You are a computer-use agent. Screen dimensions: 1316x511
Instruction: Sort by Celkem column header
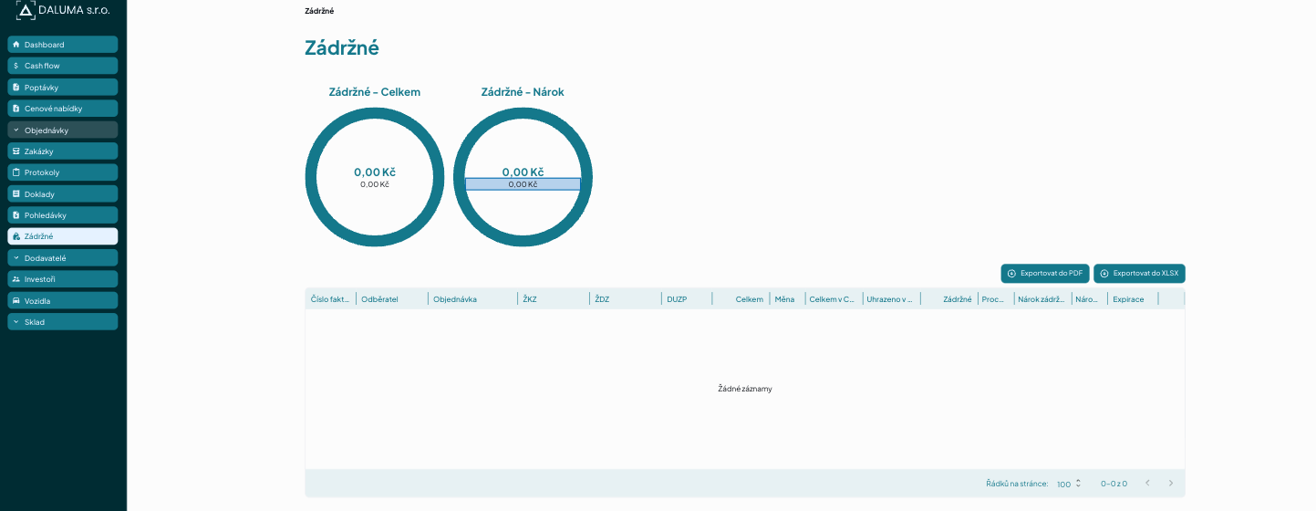[x=741, y=299]
